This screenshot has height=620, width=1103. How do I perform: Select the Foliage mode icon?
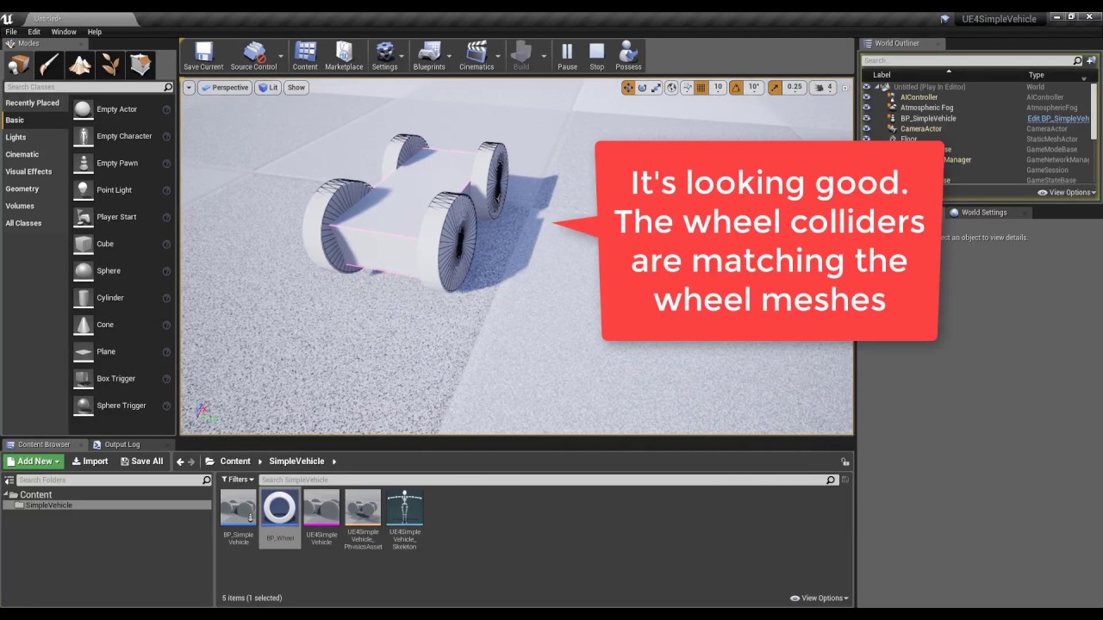coord(110,65)
